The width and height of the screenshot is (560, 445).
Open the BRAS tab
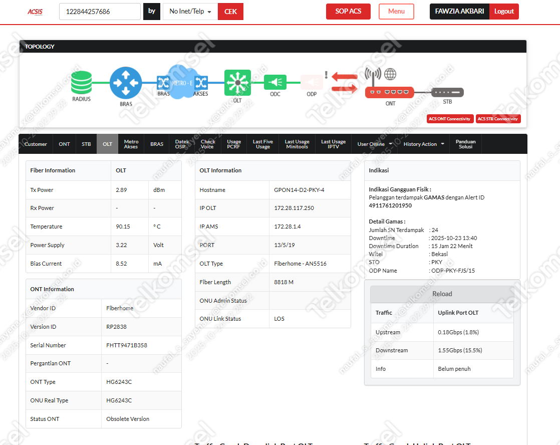[157, 144]
